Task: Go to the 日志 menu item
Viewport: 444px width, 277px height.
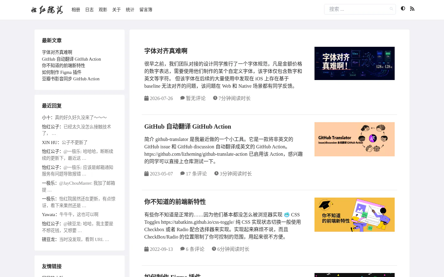Action: click(89, 10)
